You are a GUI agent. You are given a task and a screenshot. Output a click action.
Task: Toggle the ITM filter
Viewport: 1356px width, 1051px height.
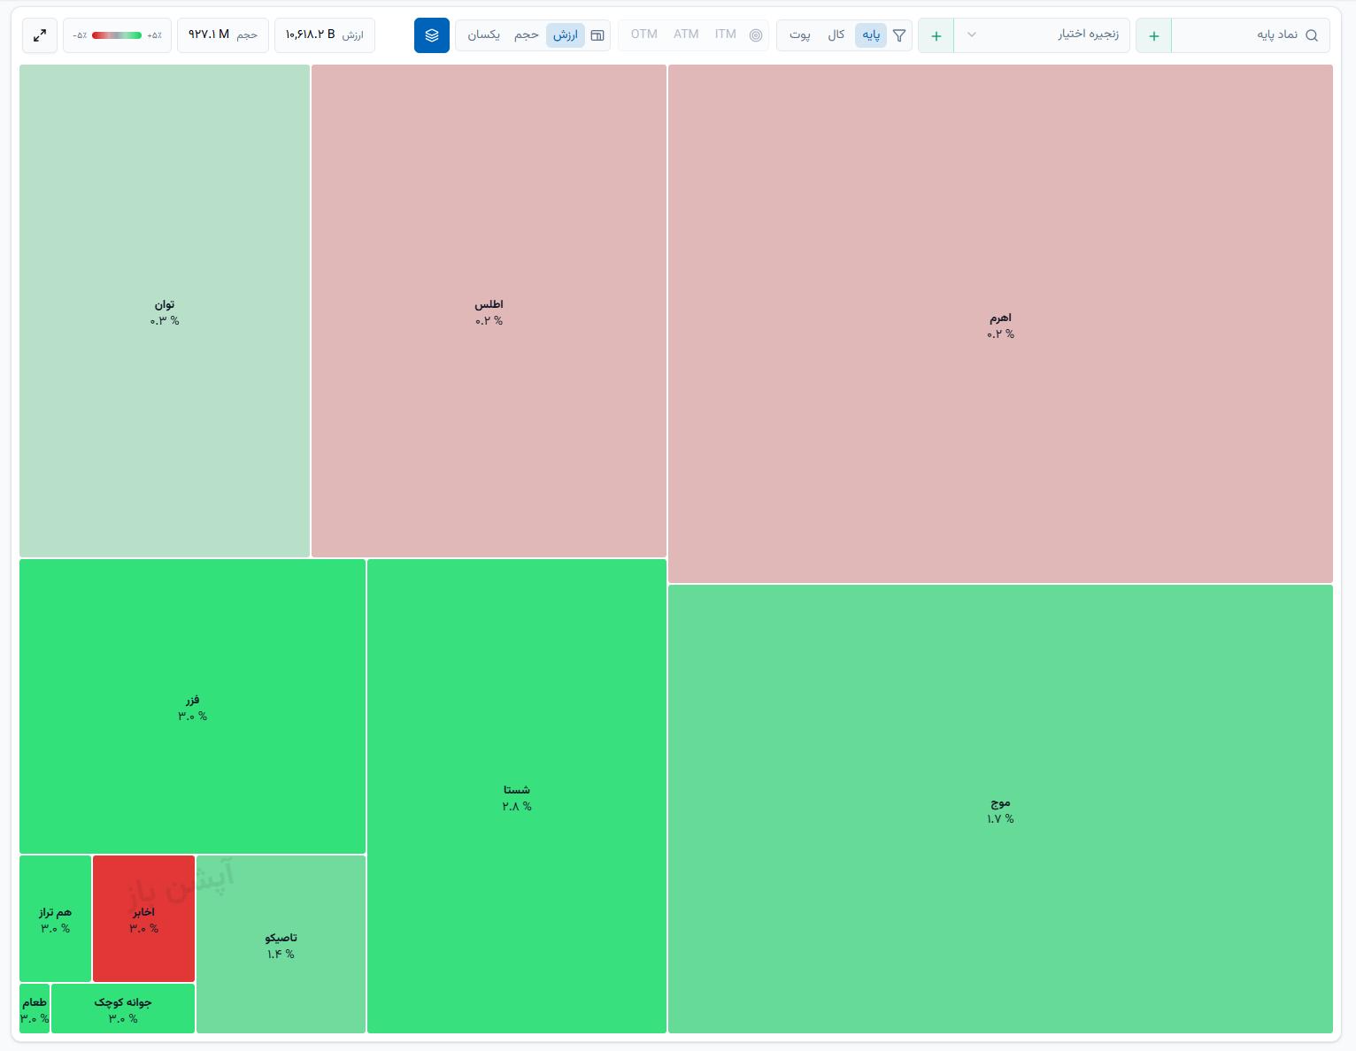(x=726, y=35)
